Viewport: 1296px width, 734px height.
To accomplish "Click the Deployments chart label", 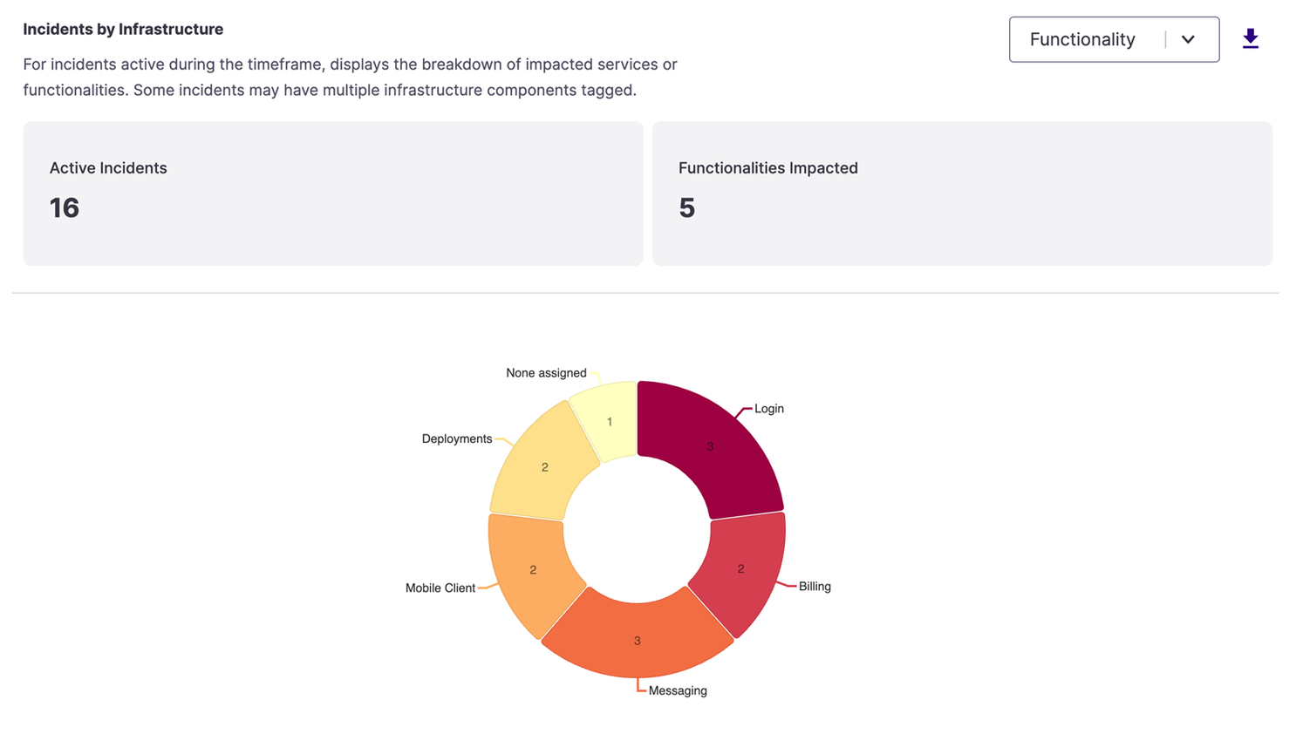I will click(457, 439).
